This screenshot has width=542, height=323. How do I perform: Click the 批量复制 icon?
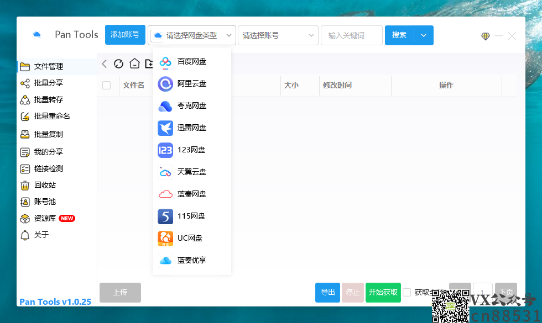25,134
